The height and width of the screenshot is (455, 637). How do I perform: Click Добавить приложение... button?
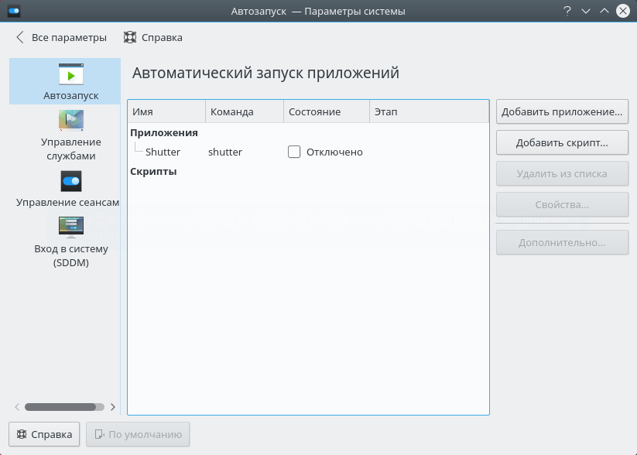[x=562, y=111]
